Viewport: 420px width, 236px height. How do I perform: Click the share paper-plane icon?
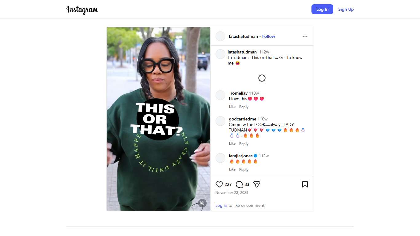[257, 184]
